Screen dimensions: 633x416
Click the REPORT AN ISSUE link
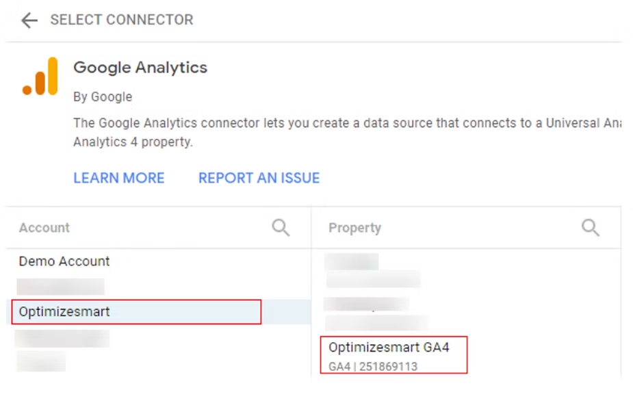(259, 178)
